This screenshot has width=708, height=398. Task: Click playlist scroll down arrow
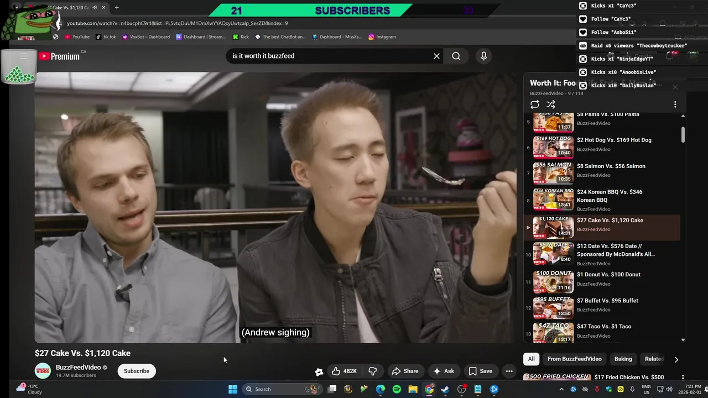[683, 340]
